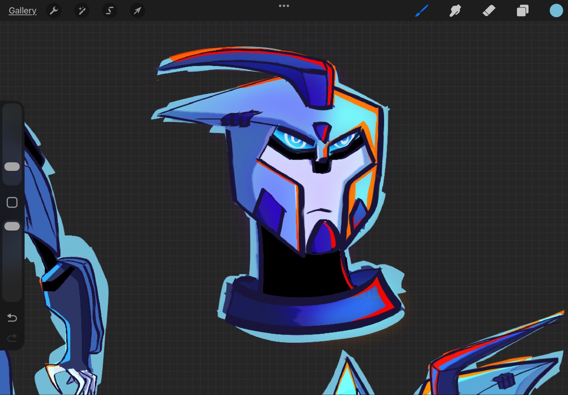Viewport: 568px width, 395px height.
Task: Click the brush opacity slider handle
Action: [x=12, y=226]
